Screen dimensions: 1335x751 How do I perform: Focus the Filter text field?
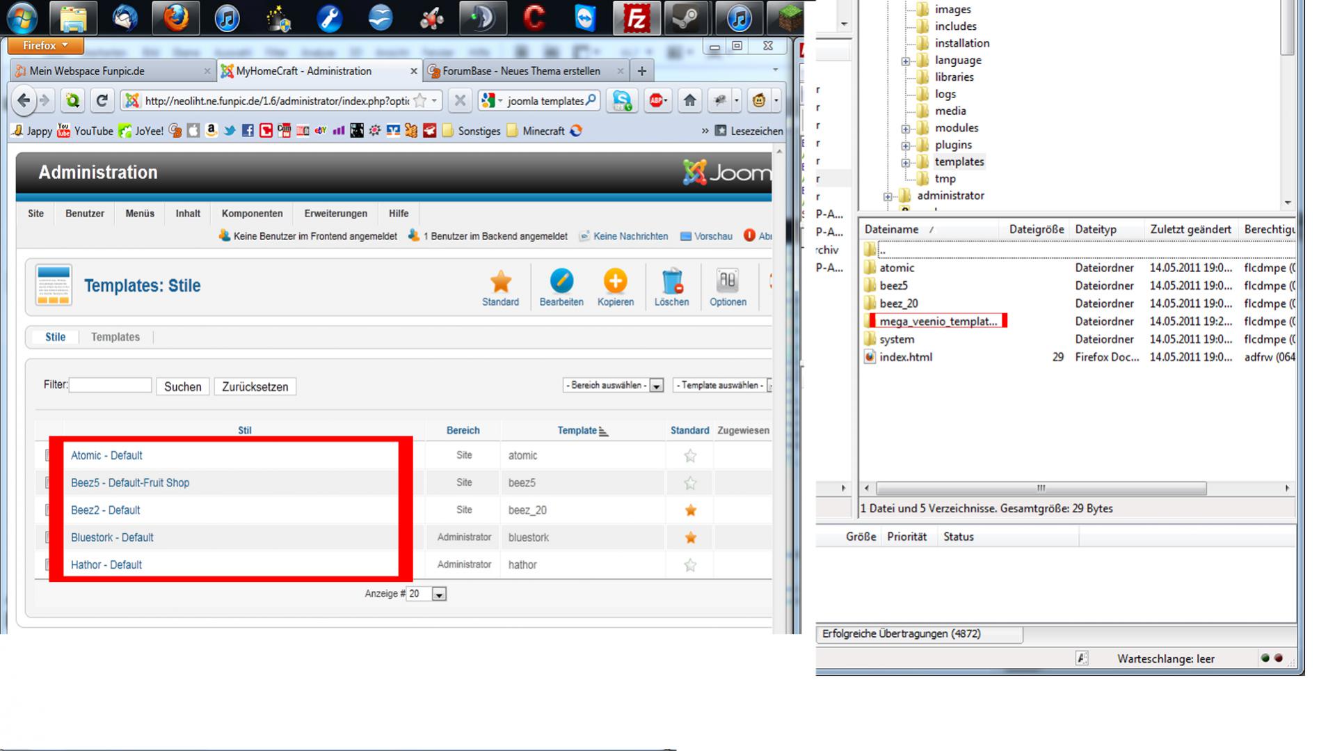[x=110, y=386]
